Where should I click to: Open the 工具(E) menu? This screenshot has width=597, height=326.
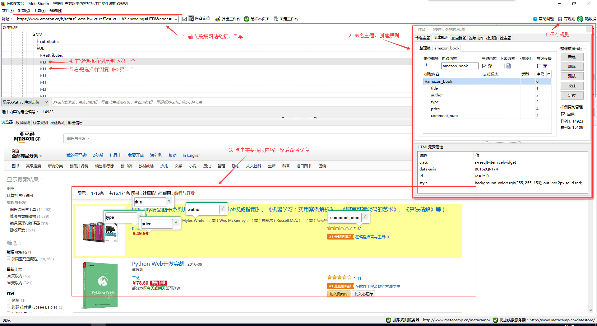39,11
